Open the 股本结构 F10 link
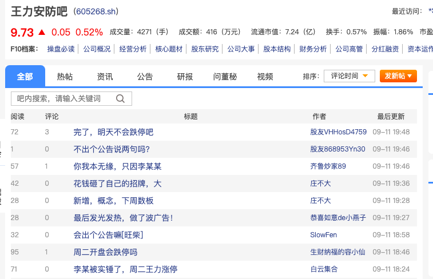Image resolution: width=433 pixels, height=279 pixels. click(277, 49)
